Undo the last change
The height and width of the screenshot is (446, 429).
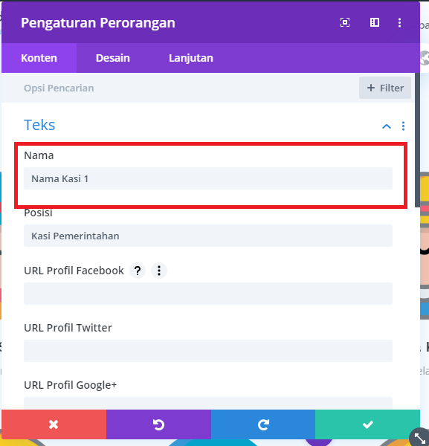158,424
